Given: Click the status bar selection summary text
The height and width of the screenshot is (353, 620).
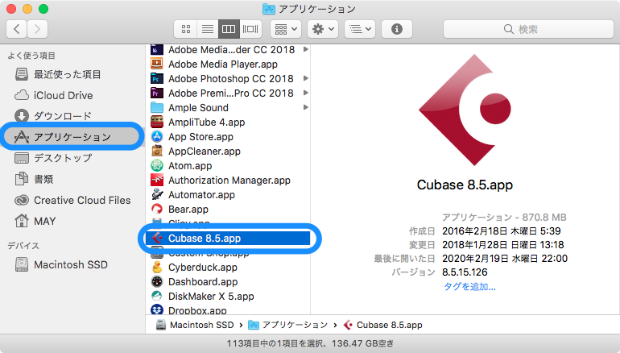Looking at the screenshot, I should [x=310, y=343].
